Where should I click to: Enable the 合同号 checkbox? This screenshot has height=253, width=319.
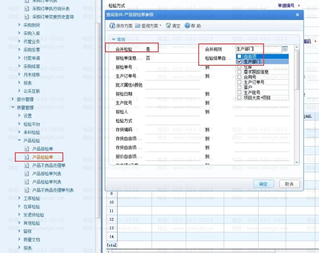pos(239,77)
